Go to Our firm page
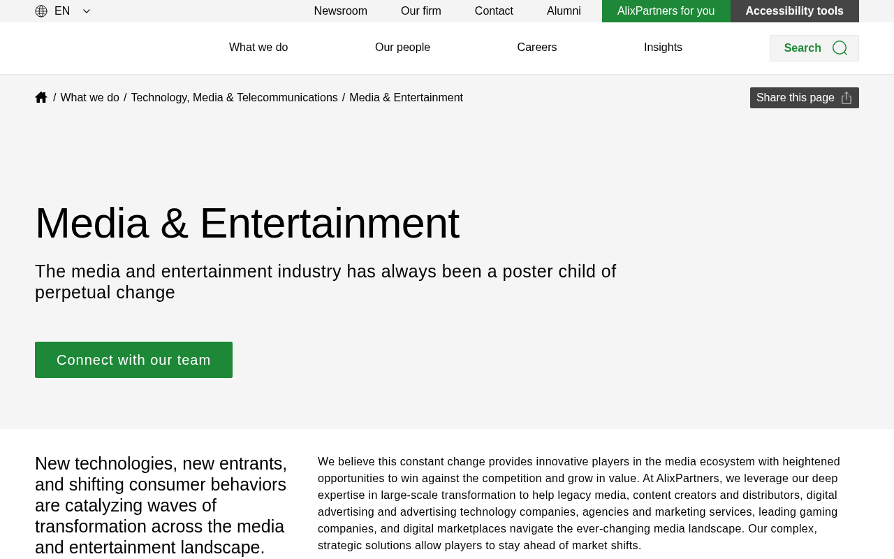Image resolution: width=894 pixels, height=559 pixels. [421, 11]
